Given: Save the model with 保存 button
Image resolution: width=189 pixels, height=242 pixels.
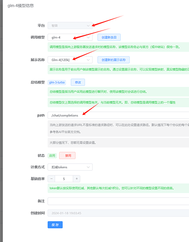Looking at the screenshot, I should point(55,225).
